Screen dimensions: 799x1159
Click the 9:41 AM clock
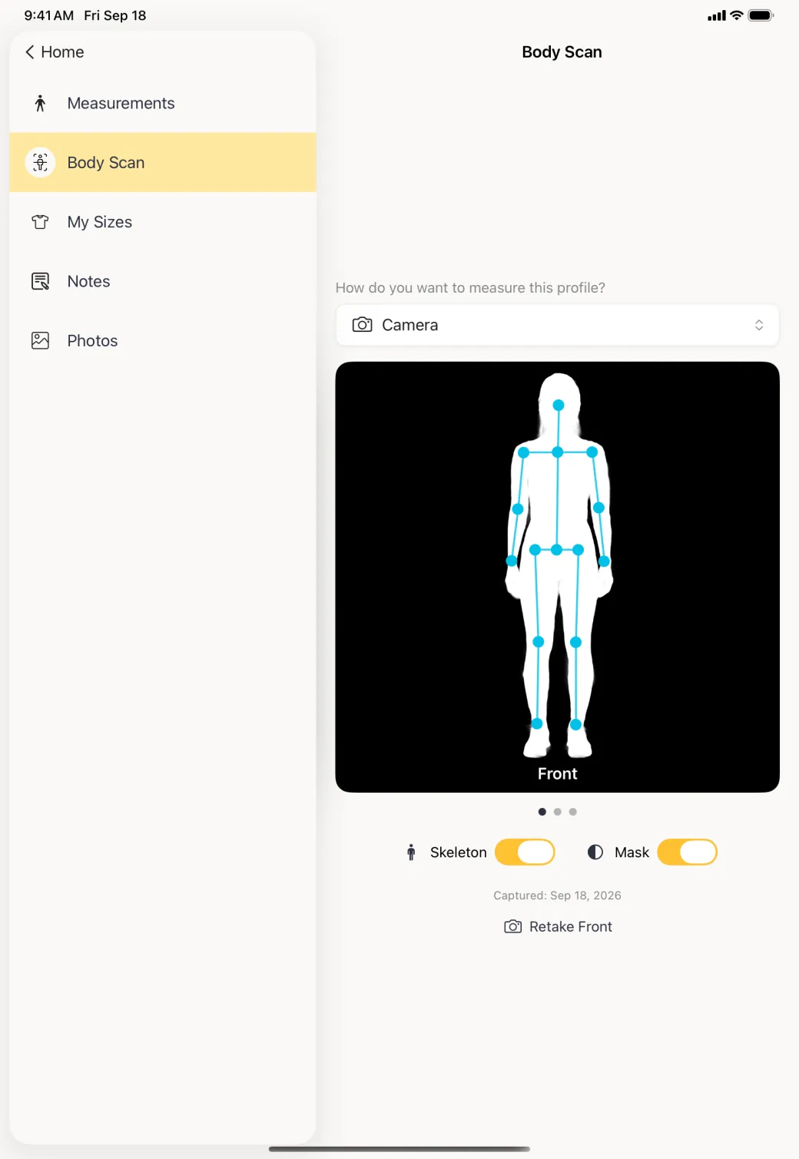[x=49, y=15]
